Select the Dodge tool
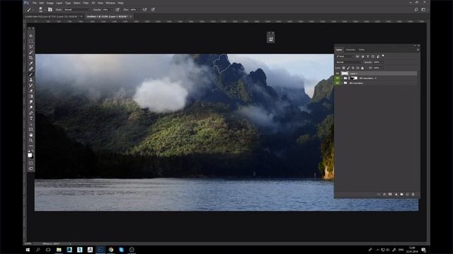This screenshot has width=453, height=254. [x=31, y=107]
